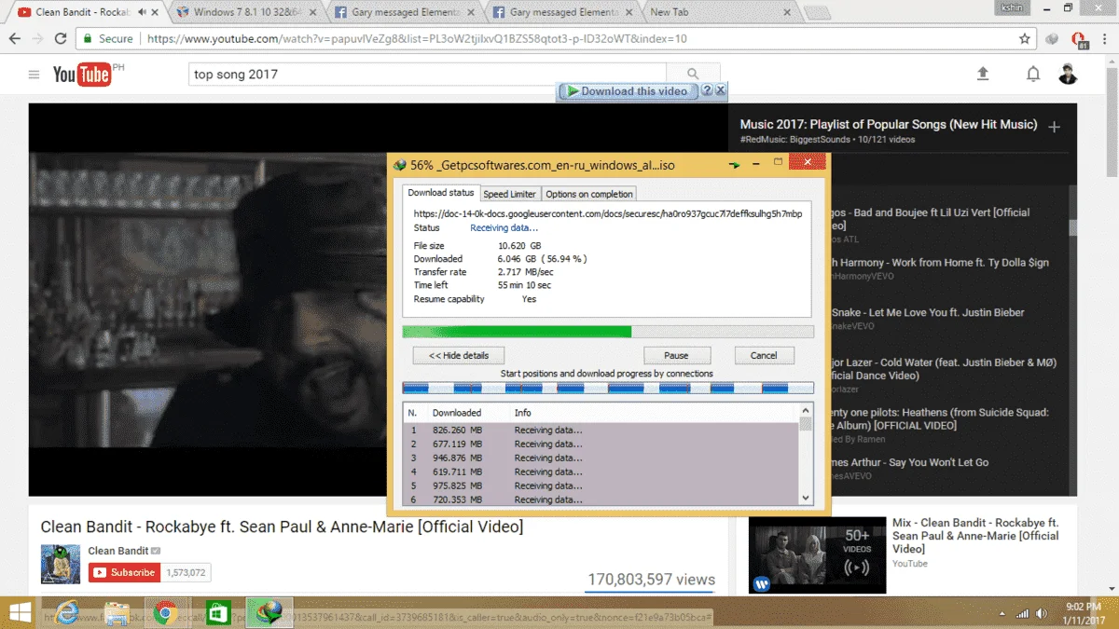This screenshot has height=629, width=1119.
Task: Click Download this video button
Action: point(627,90)
